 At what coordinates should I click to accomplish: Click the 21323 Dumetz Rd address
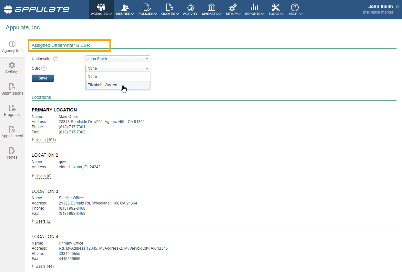(98, 203)
